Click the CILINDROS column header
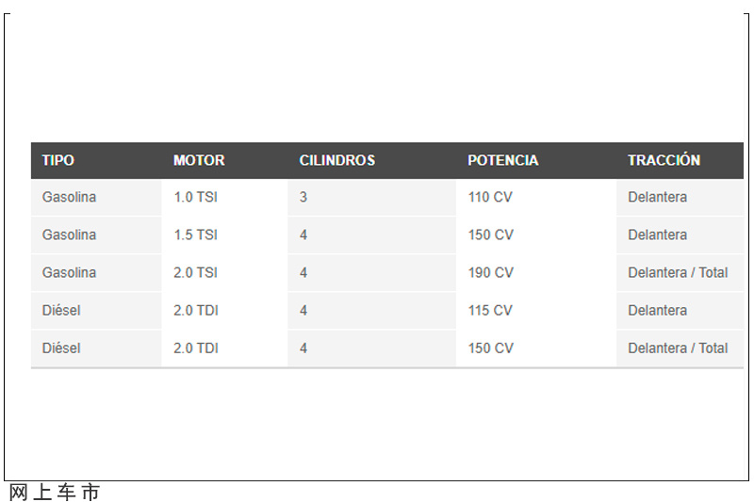The width and height of the screenshot is (754, 502). (x=337, y=160)
